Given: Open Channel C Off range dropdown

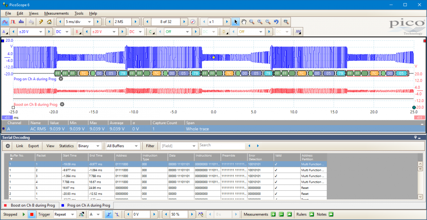Looking at the screenshot, I should pos(187,32).
